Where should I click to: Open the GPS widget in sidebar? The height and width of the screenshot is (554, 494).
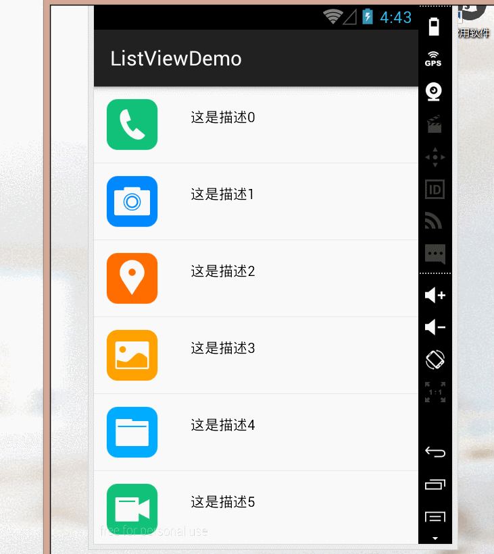click(x=433, y=59)
